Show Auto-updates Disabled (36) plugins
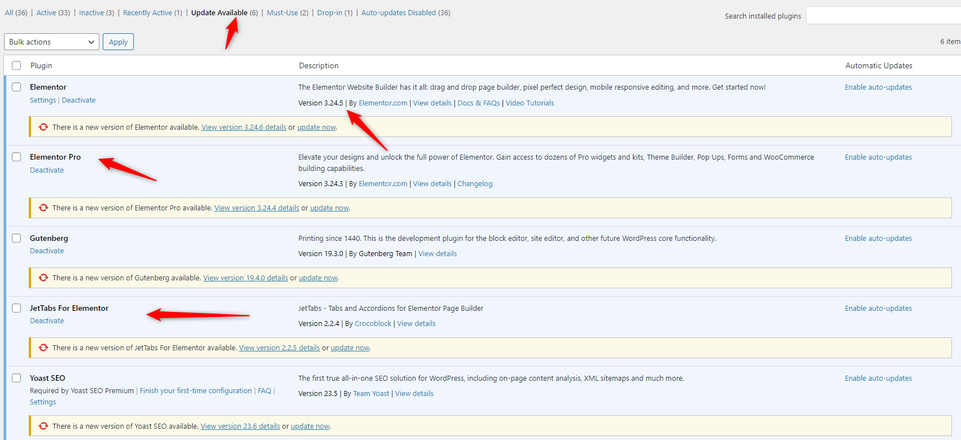This screenshot has height=440, width=961. coord(405,12)
